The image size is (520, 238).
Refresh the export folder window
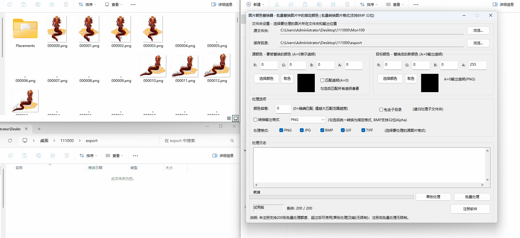coord(10,141)
